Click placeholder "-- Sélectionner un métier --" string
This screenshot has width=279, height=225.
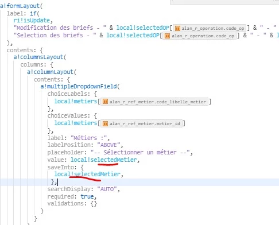point(140,153)
